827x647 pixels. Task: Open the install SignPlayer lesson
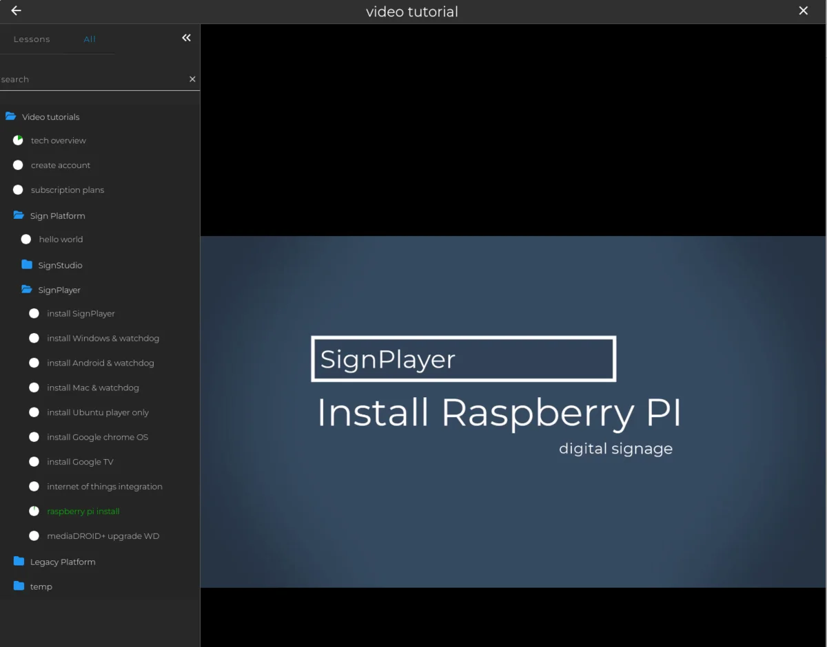(x=81, y=313)
